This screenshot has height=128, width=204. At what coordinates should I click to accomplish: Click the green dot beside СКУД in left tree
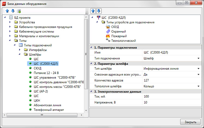click(x=30, y=68)
